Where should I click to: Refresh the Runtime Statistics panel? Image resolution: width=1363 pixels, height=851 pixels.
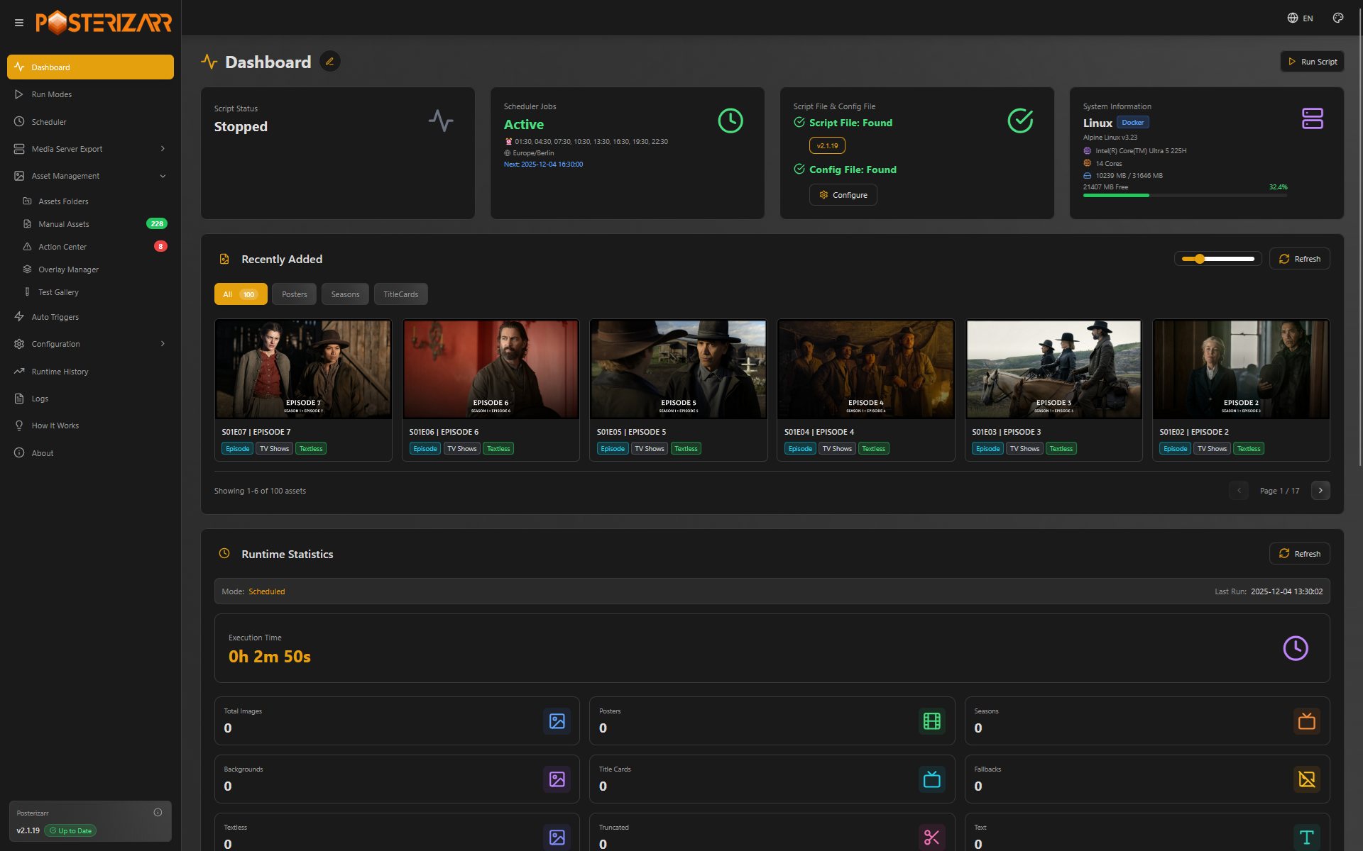pos(1299,553)
